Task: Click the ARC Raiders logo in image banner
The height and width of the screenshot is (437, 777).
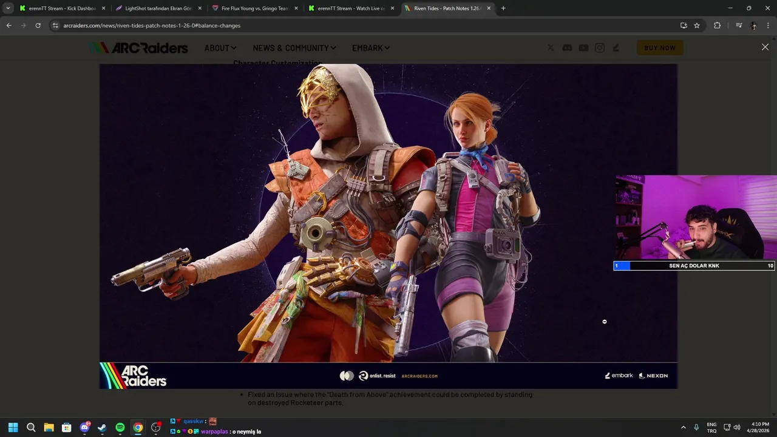Action: click(134, 376)
